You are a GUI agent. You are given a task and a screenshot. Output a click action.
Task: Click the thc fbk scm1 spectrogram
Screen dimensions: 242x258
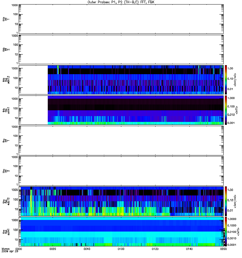(121, 232)
